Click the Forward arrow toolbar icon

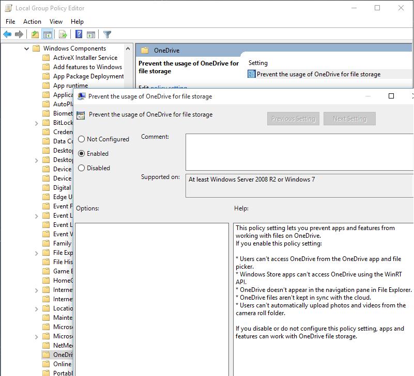coord(19,34)
